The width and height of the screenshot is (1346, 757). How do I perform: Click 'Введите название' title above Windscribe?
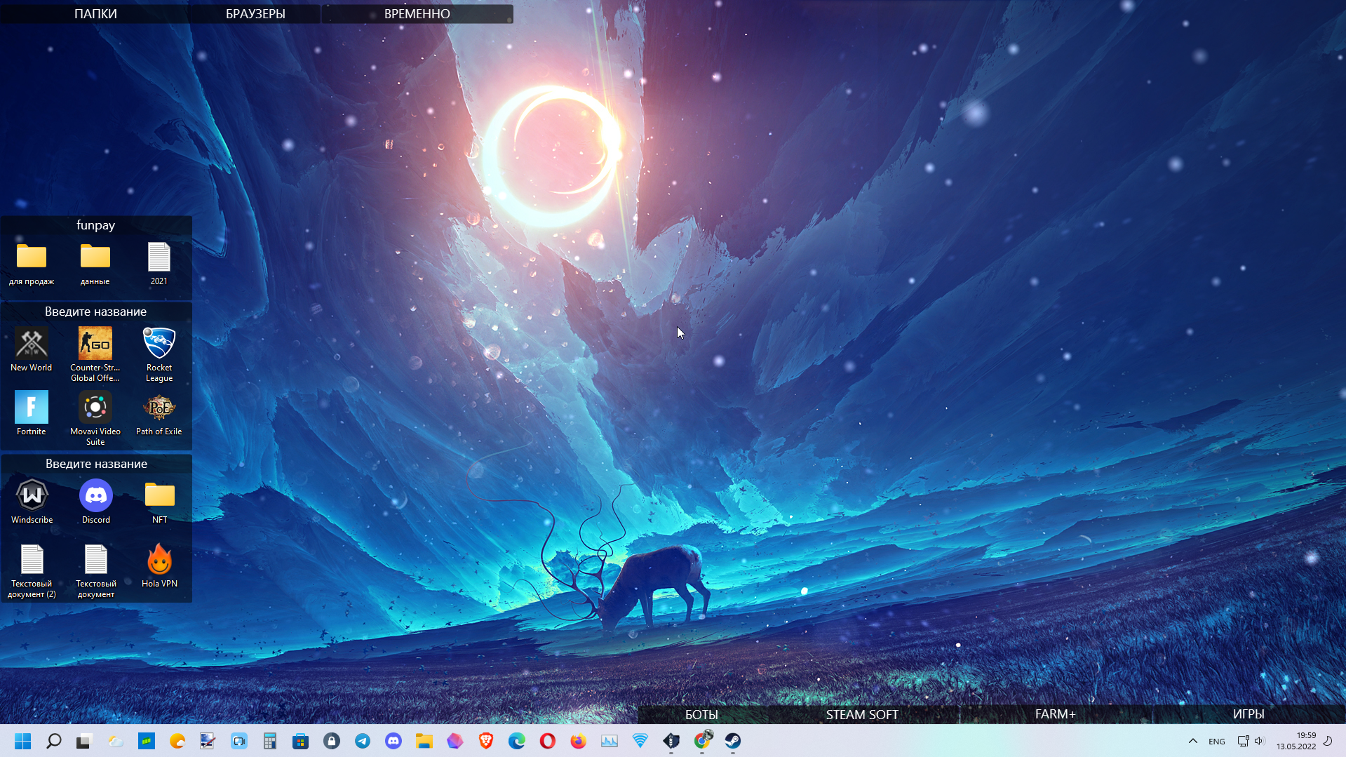click(96, 464)
